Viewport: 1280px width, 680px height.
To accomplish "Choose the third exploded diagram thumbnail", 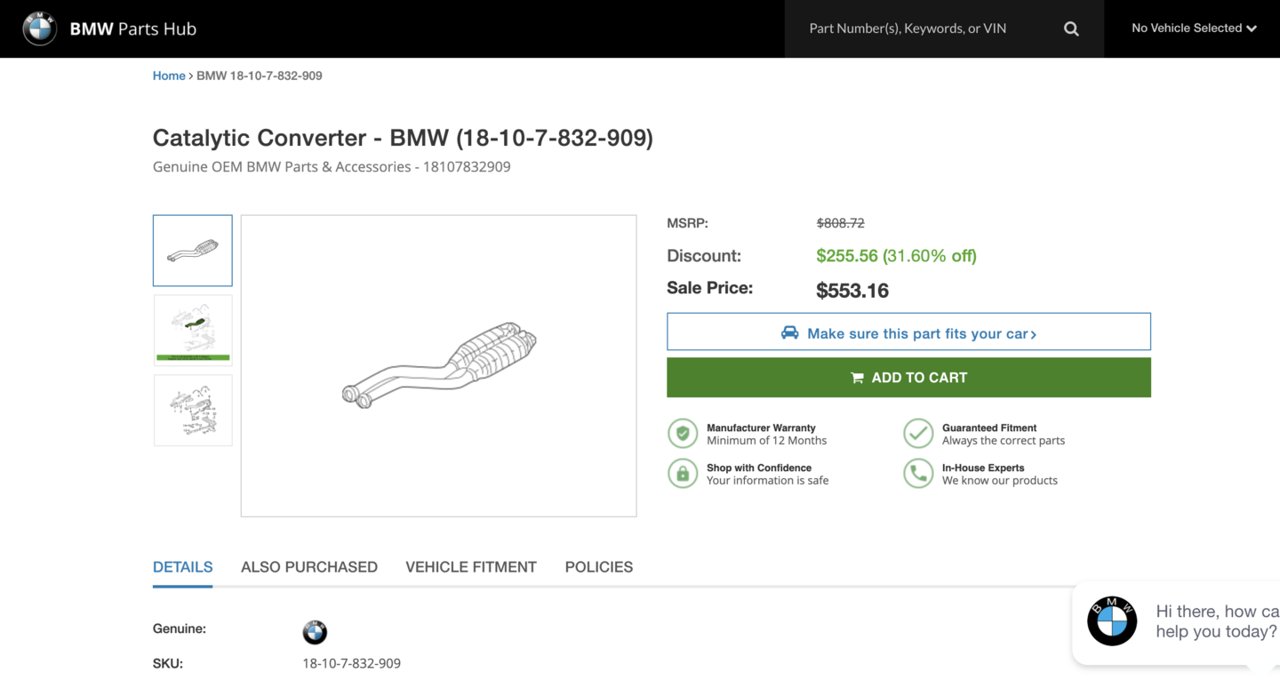I will click(193, 411).
